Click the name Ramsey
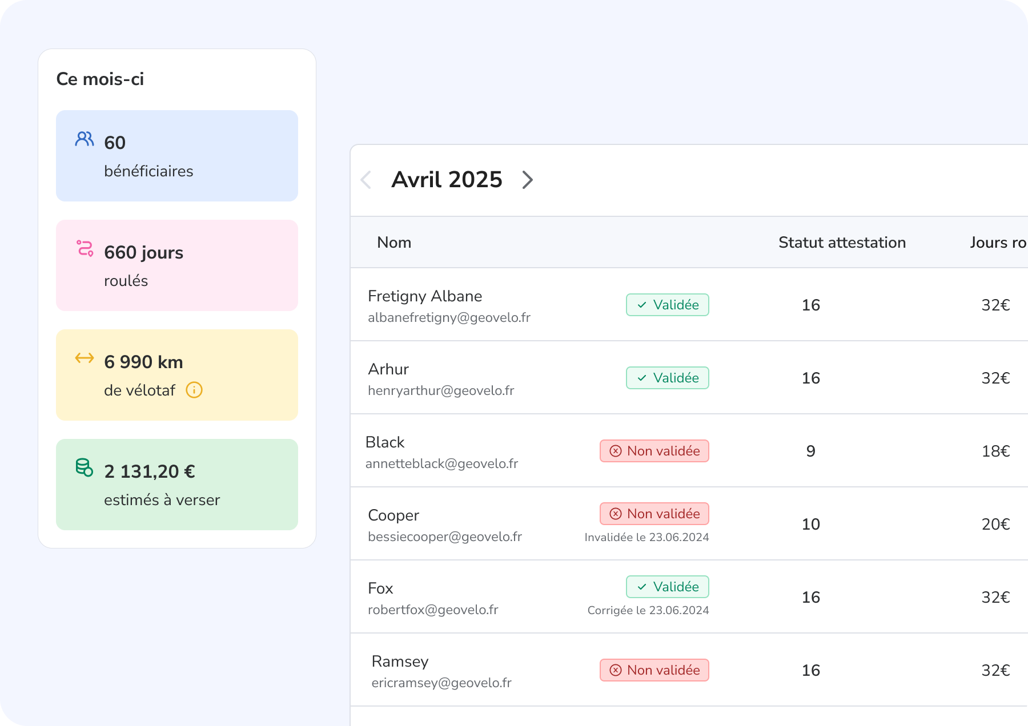Viewport: 1028px width, 726px height. (400, 662)
